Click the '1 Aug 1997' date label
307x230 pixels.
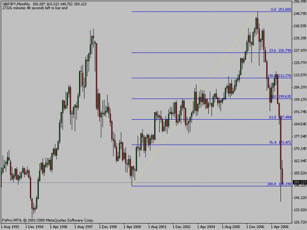(84, 227)
